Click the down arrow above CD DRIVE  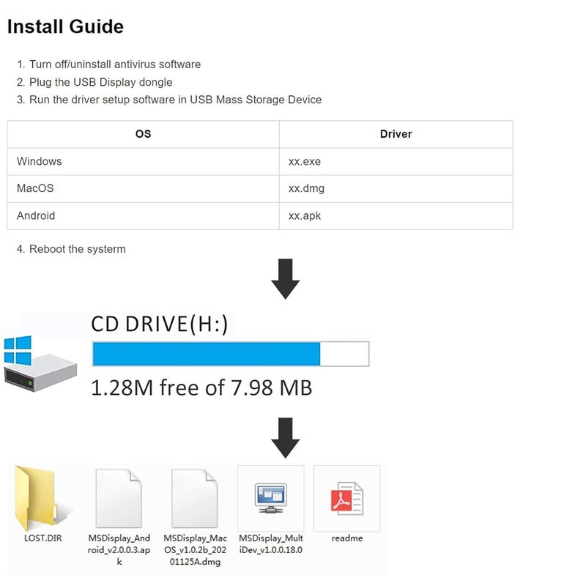tap(285, 278)
